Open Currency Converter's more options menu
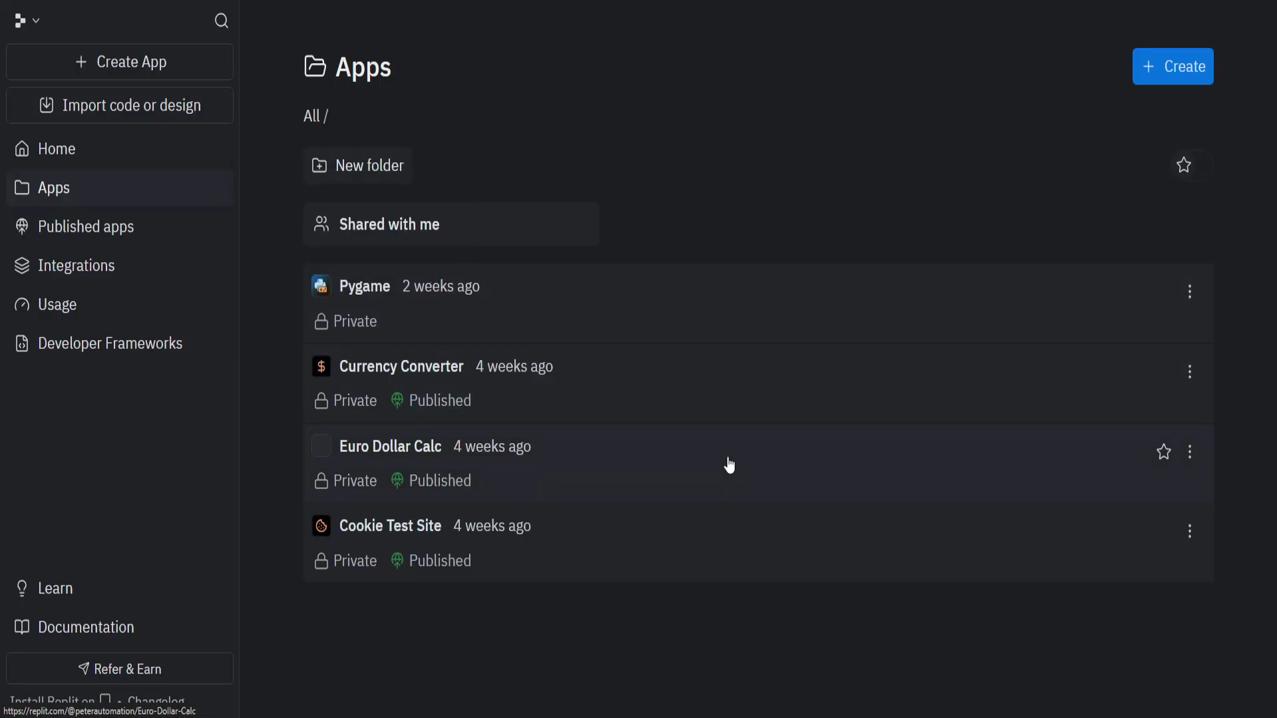 click(x=1189, y=372)
